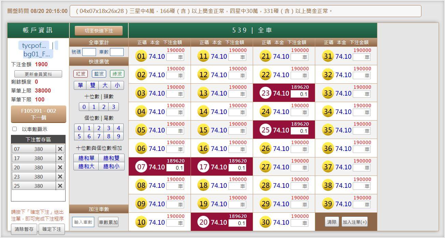Focus bet amount field for number 01
This screenshot has height=238, width=445.
click(x=175, y=57)
